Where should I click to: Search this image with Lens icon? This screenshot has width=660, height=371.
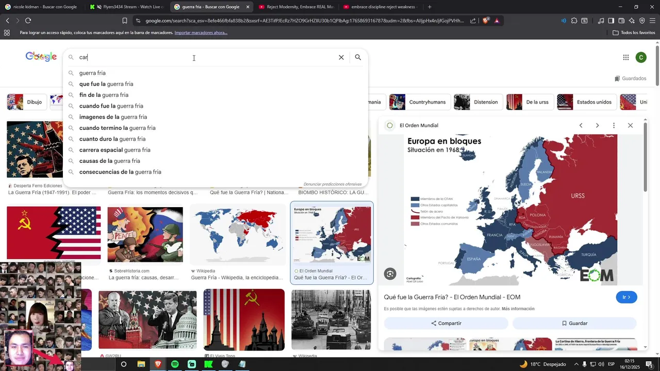390,274
